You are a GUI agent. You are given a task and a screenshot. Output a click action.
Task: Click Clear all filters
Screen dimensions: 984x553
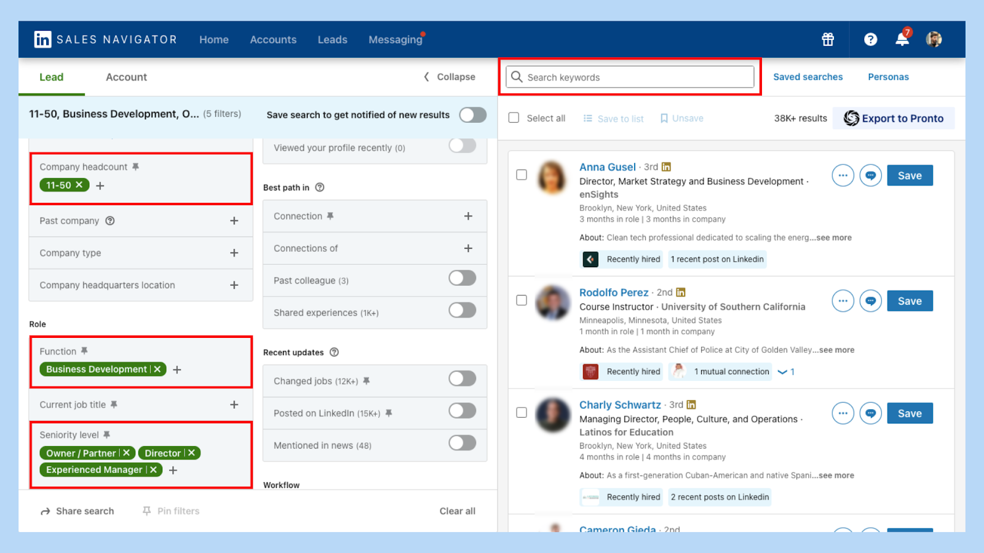[x=457, y=511]
